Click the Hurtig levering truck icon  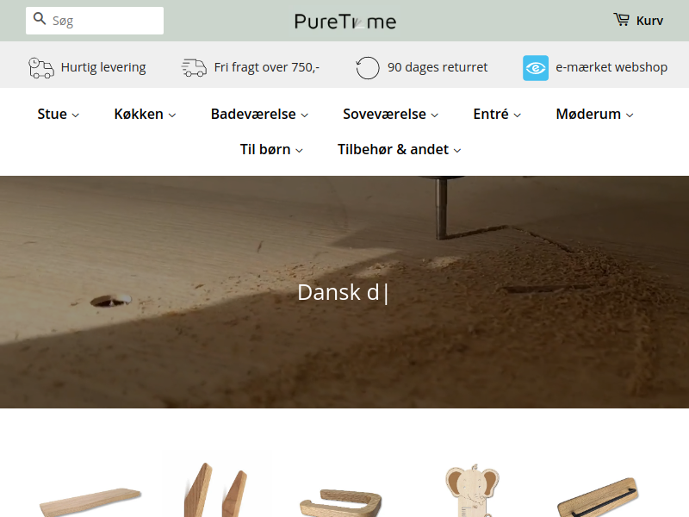point(41,68)
